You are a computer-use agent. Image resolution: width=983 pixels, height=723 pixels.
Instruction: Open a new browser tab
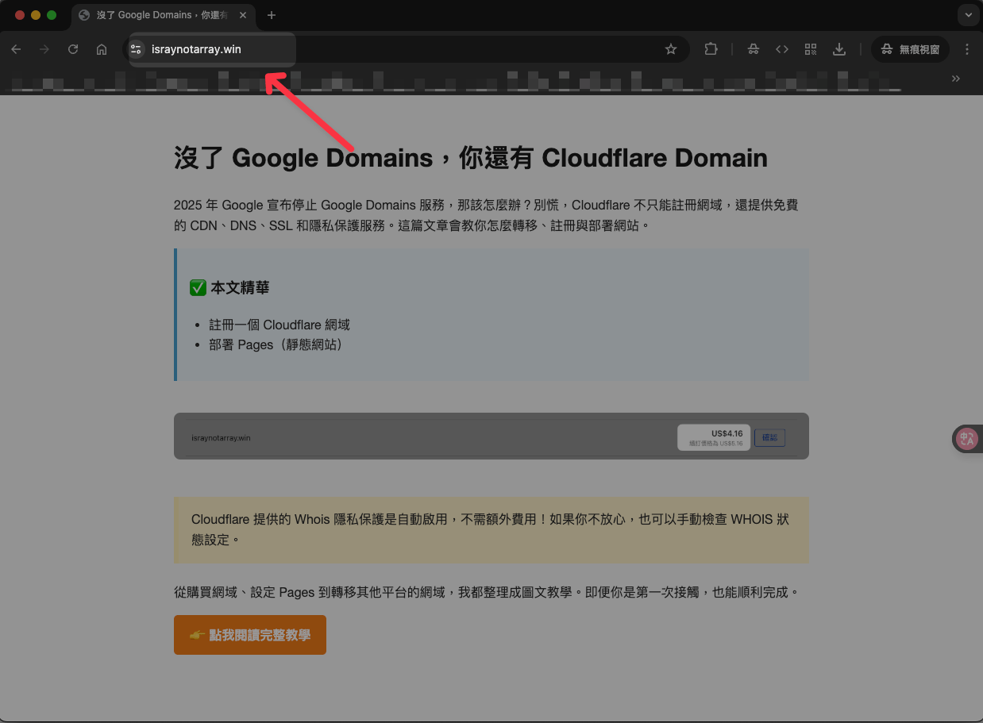272,15
